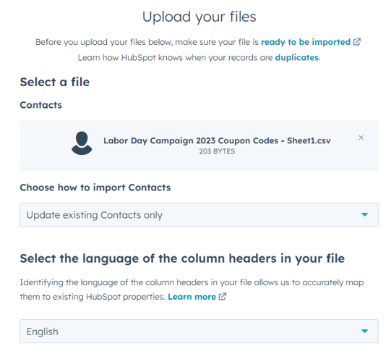Image resolution: width=391 pixels, height=354 pixels.
Task: Click the 'Contacts' label above the file box
Action: 41,105
